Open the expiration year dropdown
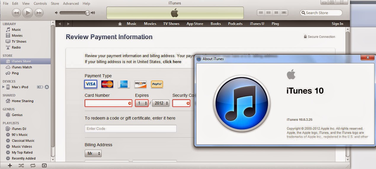 click(161, 103)
